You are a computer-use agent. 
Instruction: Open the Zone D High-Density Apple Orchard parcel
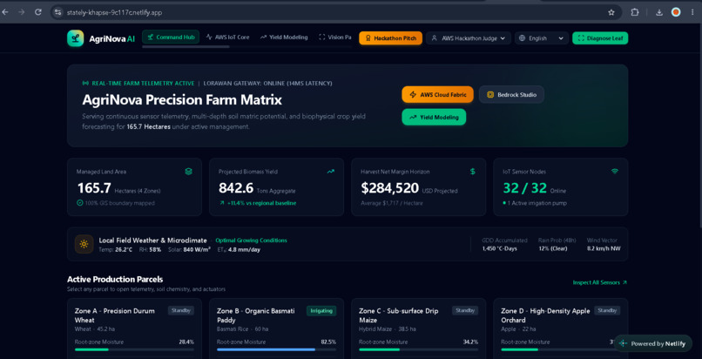pyautogui.click(x=561, y=329)
